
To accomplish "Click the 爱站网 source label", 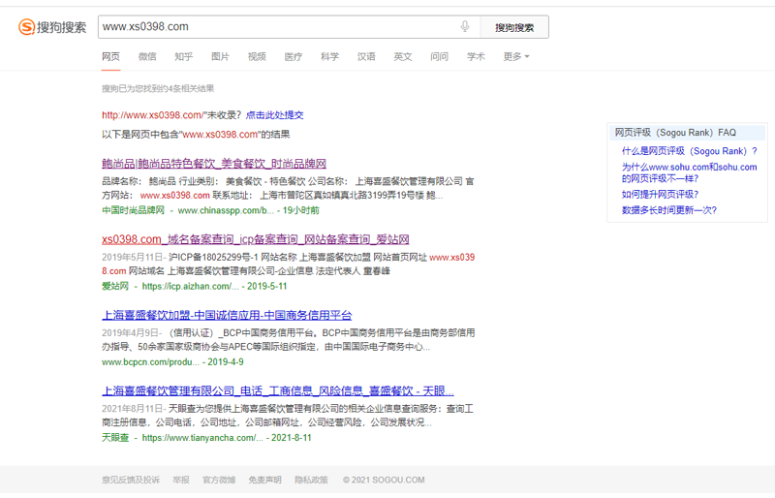I will (x=115, y=287).
